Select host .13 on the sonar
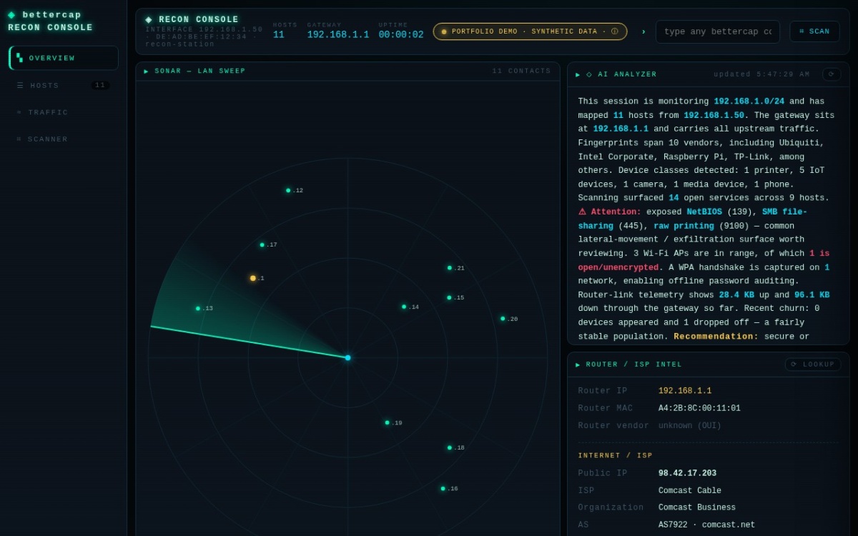 tap(198, 308)
